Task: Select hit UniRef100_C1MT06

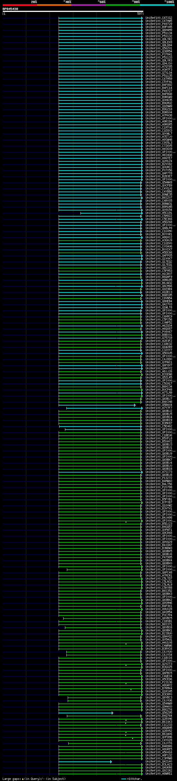Action: pos(158,128)
